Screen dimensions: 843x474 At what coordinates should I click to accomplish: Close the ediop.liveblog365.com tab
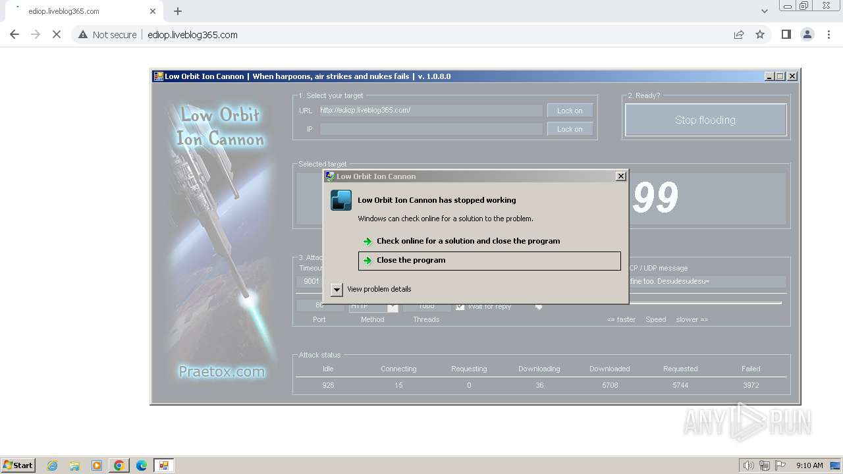point(153,11)
